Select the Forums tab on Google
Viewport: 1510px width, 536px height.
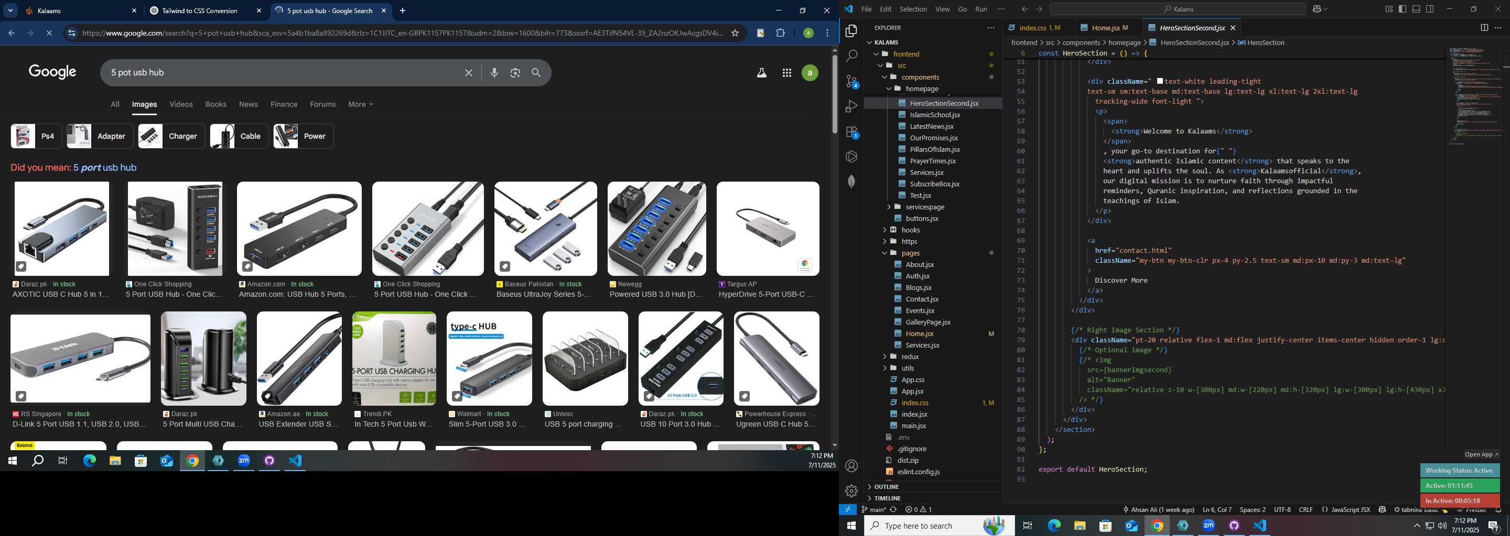tap(322, 104)
